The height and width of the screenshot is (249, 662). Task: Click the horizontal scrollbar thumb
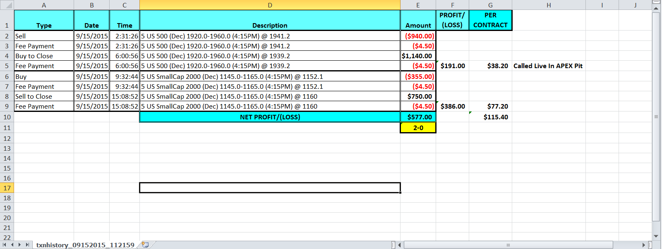click(508, 245)
